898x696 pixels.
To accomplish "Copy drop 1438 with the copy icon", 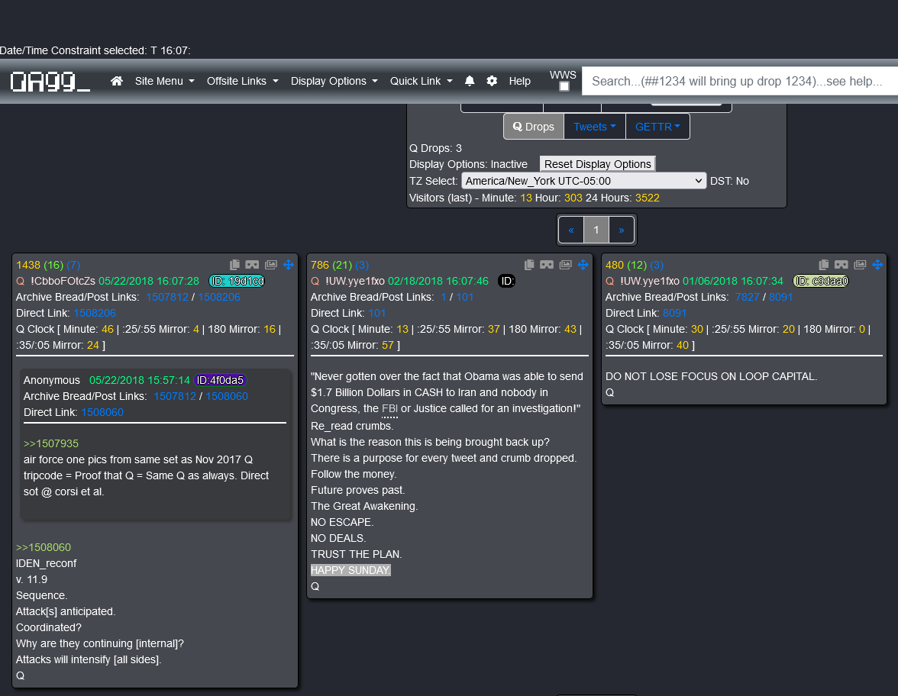I will 235,264.
